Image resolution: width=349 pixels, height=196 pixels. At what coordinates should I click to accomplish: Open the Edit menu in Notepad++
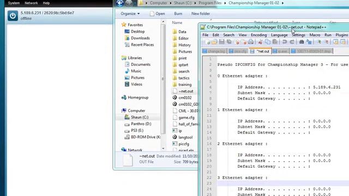coord(216,35)
